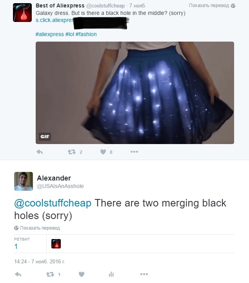Image resolution: width=249 pixels, height=283 pixels.
Task: Open the @coolstuffcheap mention in reply
Action: [x=53, y=203]
